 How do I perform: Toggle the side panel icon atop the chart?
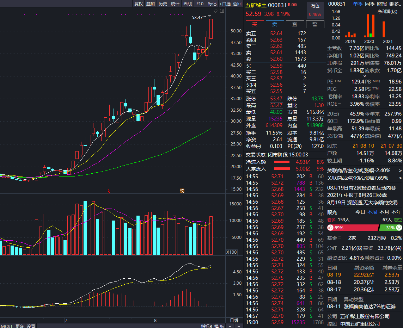coord(222,11)
